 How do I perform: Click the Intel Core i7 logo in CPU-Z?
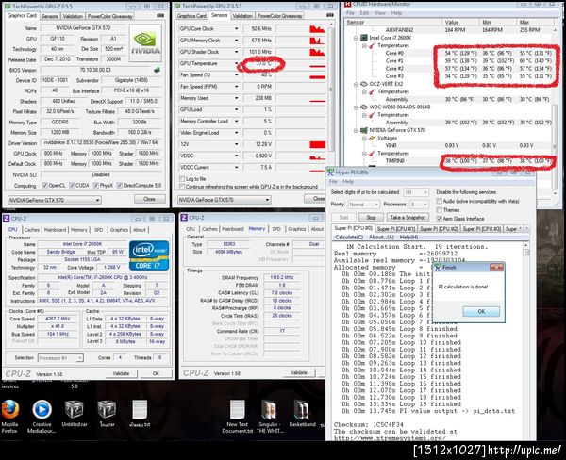149,255
